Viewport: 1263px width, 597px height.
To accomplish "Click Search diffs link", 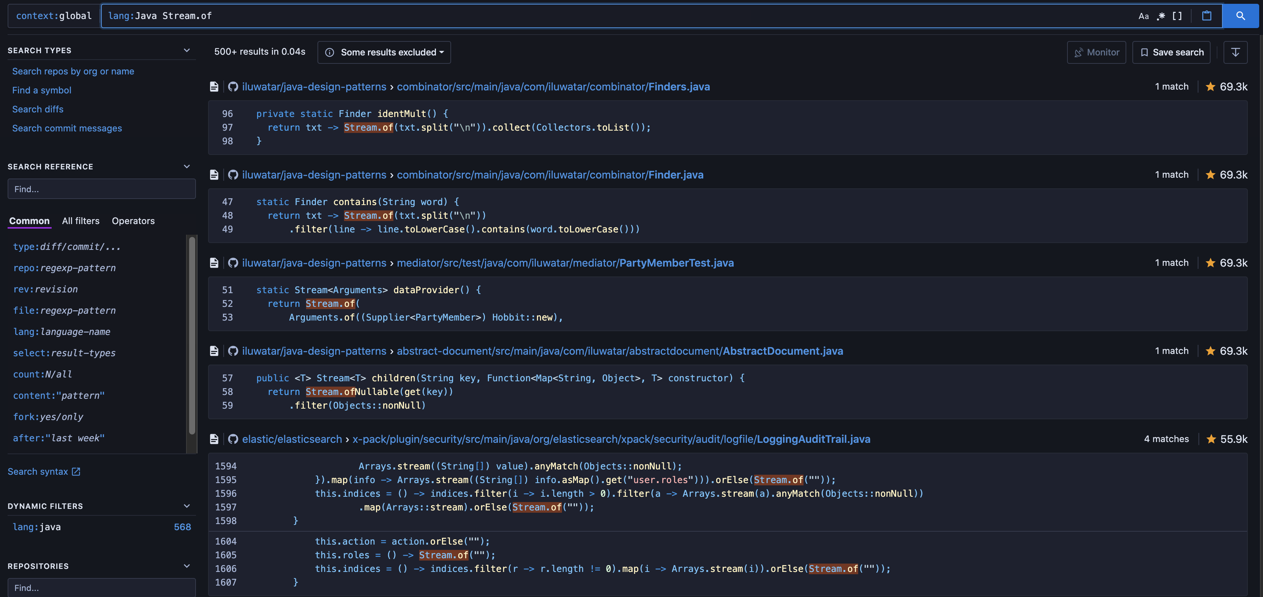I will [38, 109].
